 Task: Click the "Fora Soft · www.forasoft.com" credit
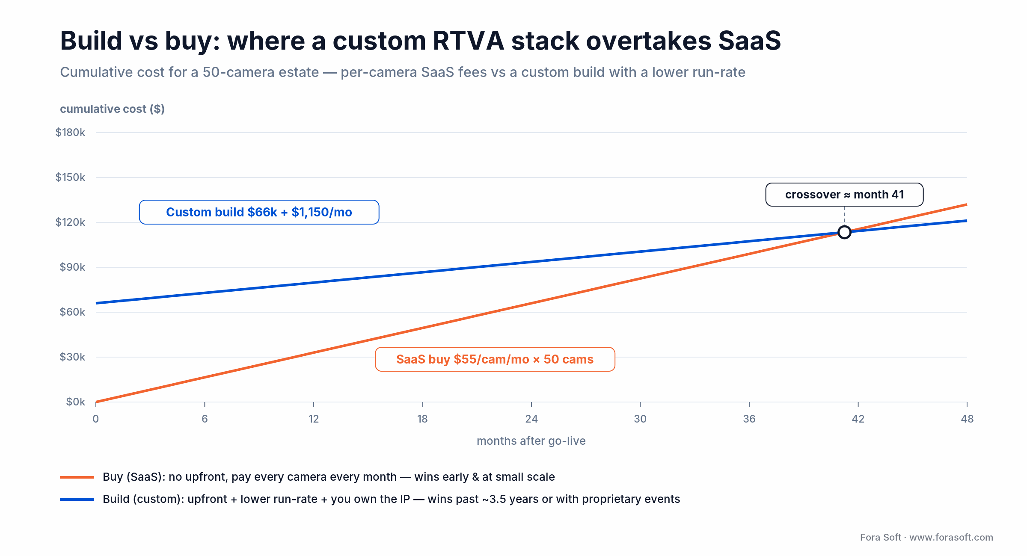click(x=926, y=537)
